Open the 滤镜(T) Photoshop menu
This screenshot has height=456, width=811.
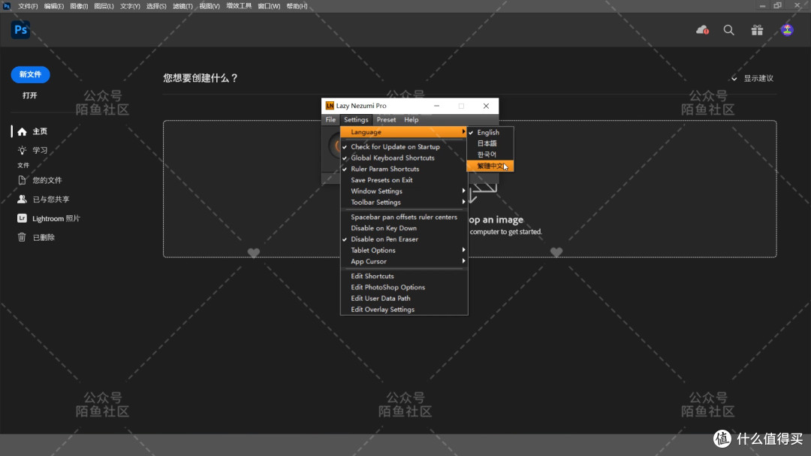182,6
